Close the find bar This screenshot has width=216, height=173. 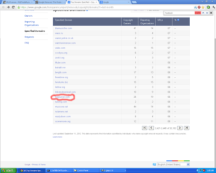(x=211, y=13)
